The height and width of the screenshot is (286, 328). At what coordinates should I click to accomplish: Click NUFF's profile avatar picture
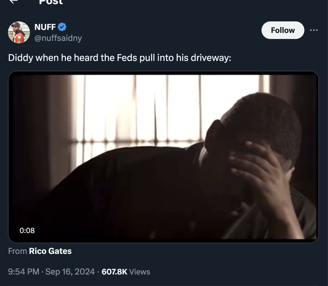point(19,32)
